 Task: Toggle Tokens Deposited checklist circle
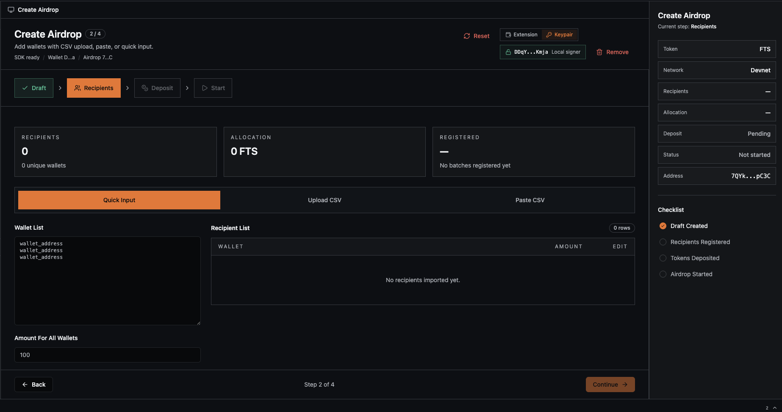click(x=663, y=258)
